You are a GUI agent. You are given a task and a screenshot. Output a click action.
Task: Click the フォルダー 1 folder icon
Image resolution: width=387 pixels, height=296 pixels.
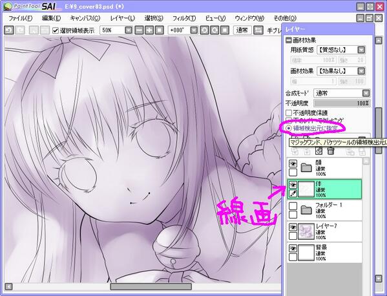click(306, 210)
